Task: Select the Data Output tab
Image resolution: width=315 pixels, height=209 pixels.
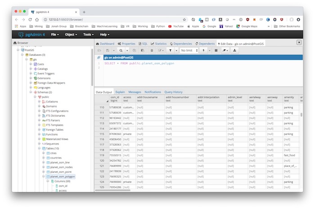Action: tap(104, 92)
